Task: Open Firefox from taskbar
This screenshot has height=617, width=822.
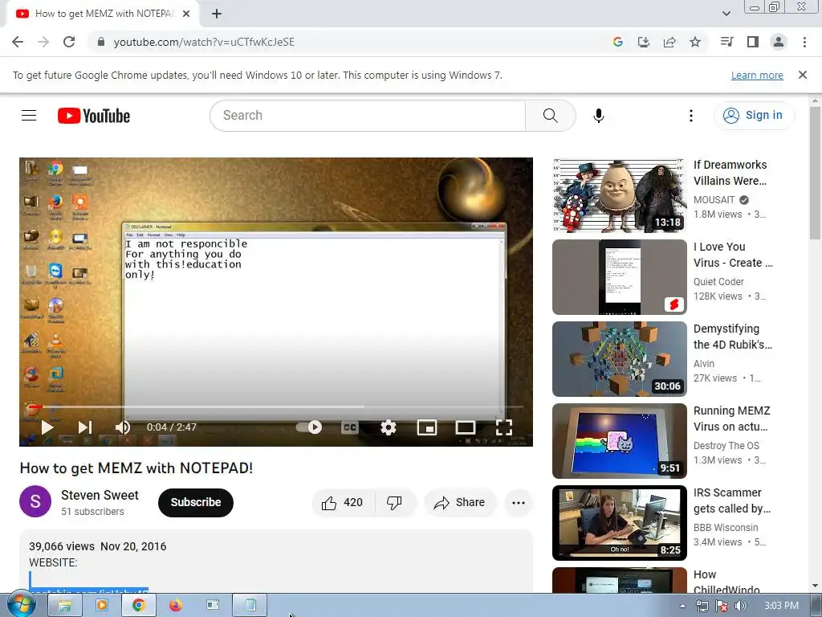Action: (x=176, y=606)
